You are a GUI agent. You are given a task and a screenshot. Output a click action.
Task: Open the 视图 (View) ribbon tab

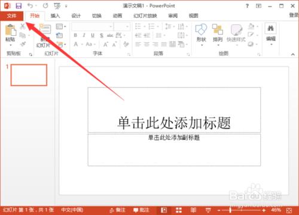[x=194, y=16]
